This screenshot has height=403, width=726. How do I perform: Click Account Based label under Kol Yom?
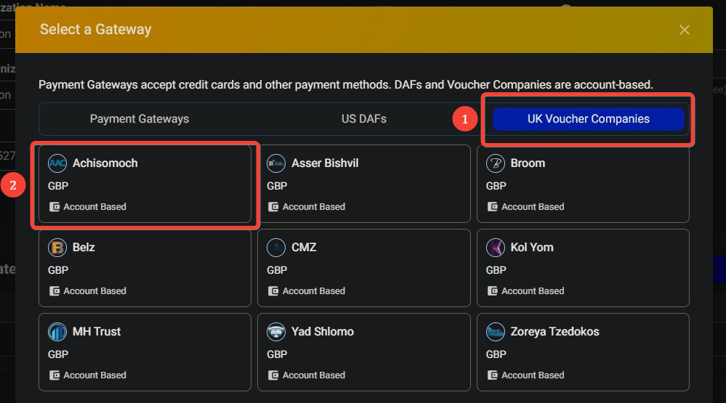(533, 291)
